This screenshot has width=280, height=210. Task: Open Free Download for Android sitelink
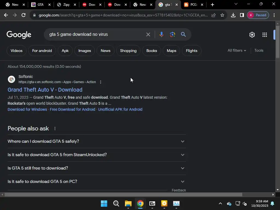[x=72, y=109]
